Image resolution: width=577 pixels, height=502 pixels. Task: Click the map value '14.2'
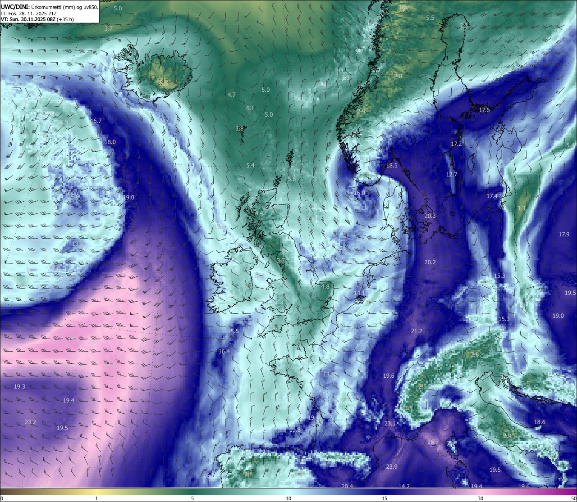coord(404,486)
